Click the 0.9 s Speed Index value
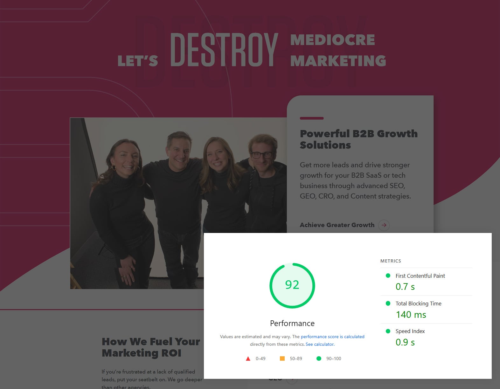500x389 pixels. coord(405,342)
